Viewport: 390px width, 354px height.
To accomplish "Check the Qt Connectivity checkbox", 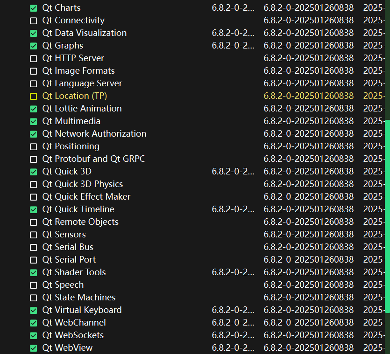I will pyautogui.click(x=33, y=21).
